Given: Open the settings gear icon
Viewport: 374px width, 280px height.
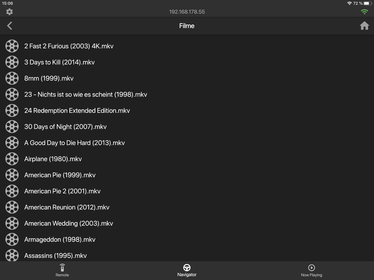Looking at the screenshot, I should [9, 12].
